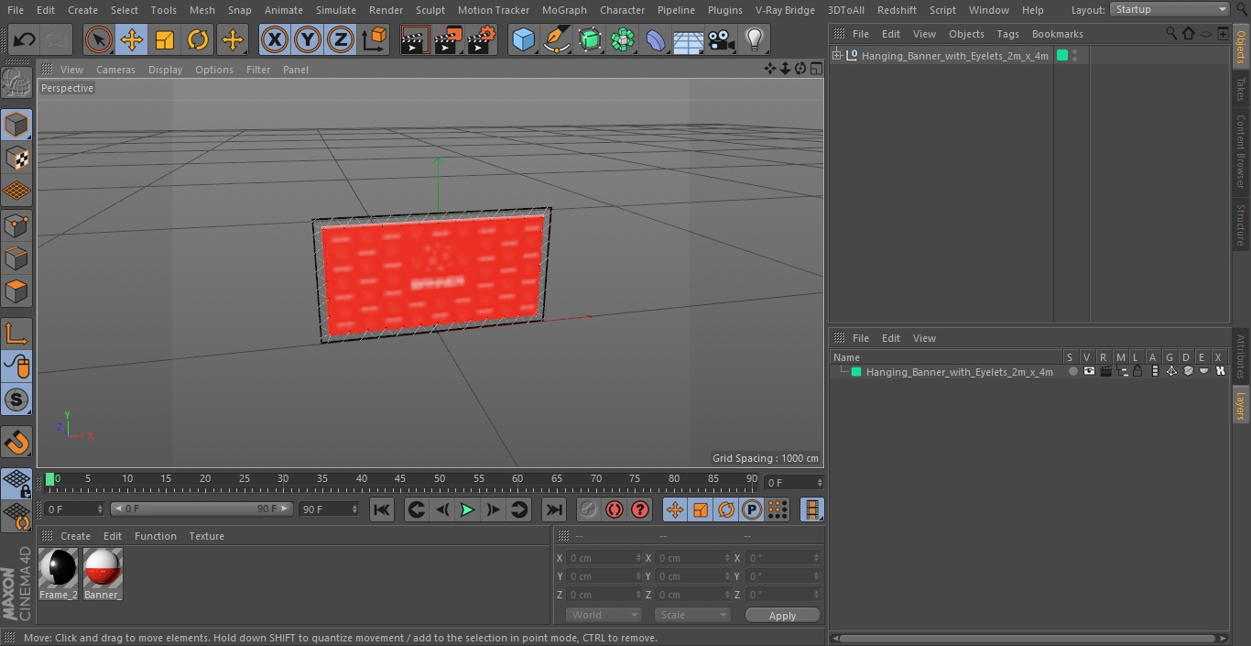
Task: Open the green Array modeling objects
Action: coord(623,40)
